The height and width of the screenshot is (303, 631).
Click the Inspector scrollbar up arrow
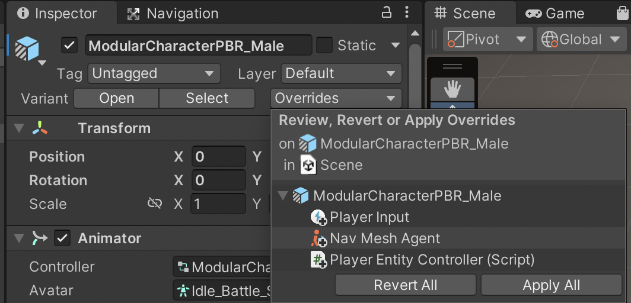(x=415, y=33)
